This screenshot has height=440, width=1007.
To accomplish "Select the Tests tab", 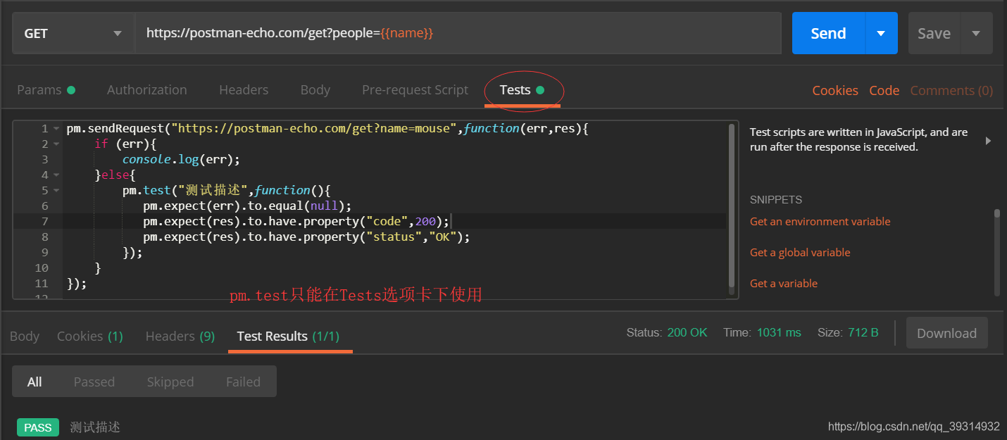I will pyautogui.click(x=522, y=90).
